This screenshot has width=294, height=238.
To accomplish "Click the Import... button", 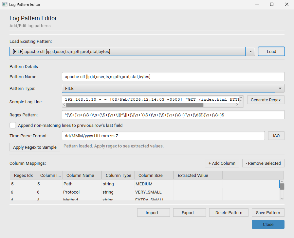I will tap(153, 212).
